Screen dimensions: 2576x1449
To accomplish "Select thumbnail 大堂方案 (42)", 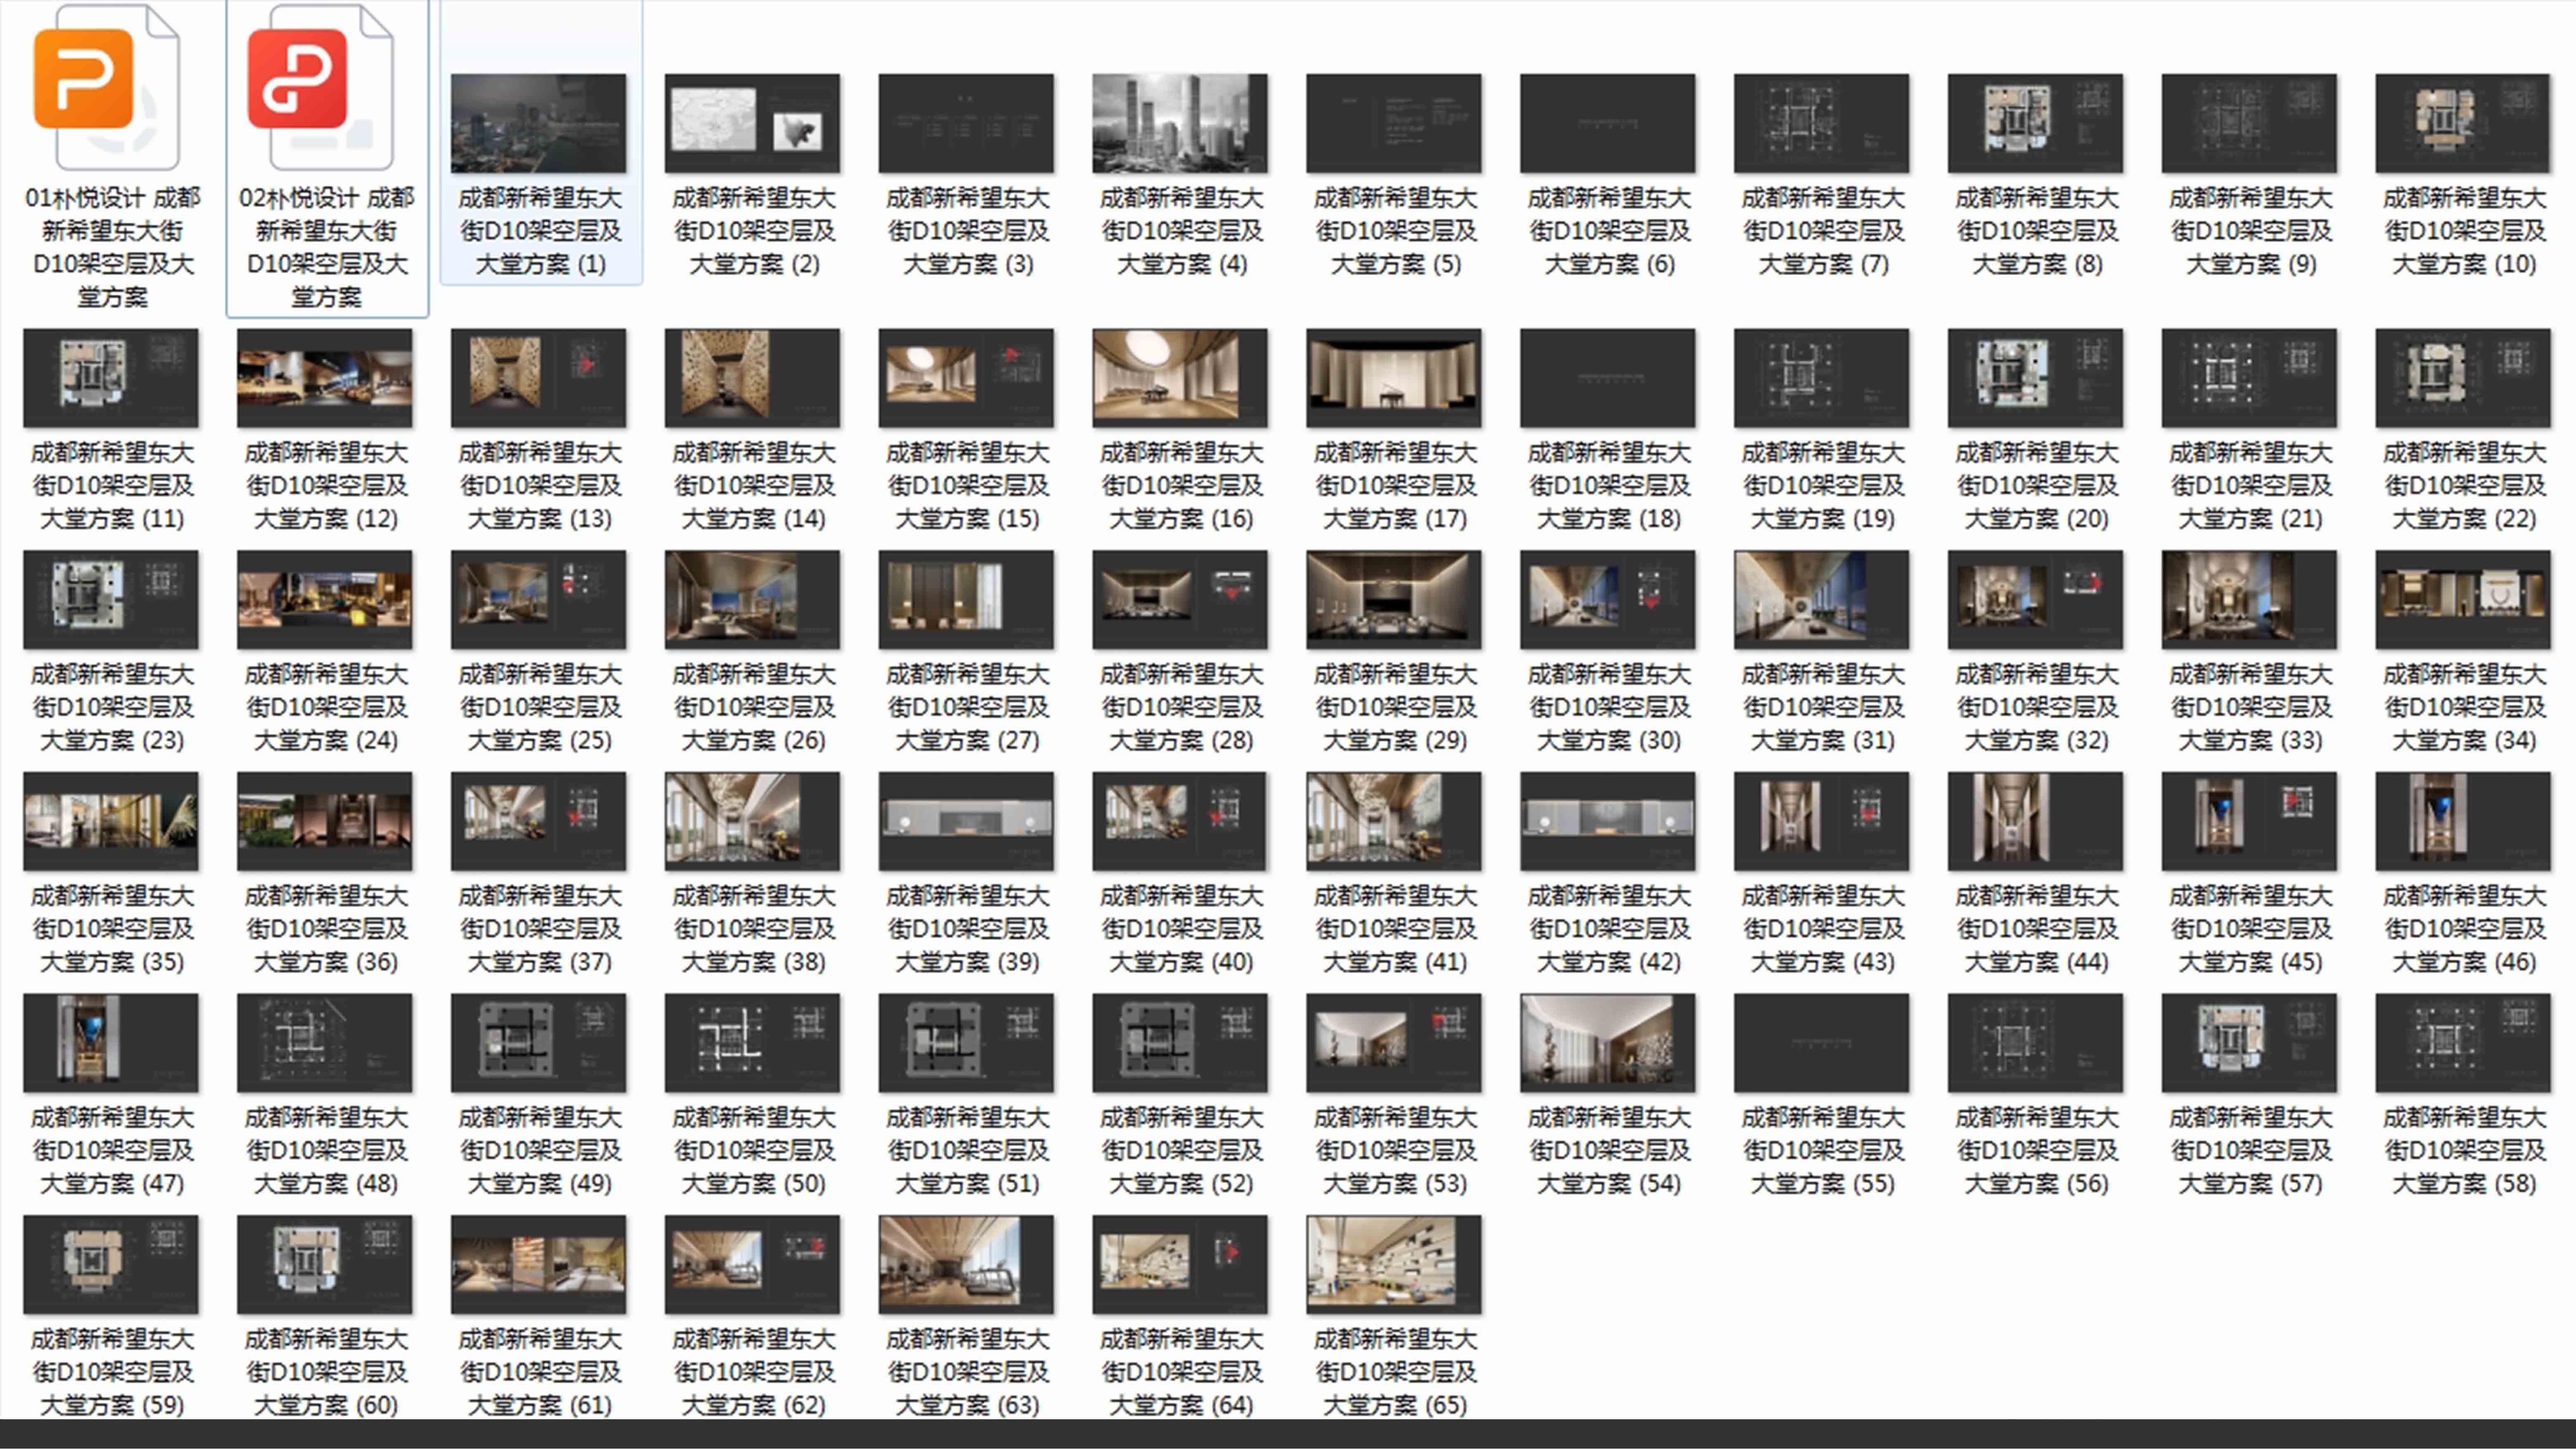I will [1608, 821].
